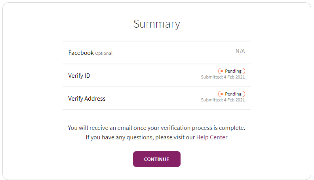Open the Help Center link
Screen dimensions: 314x180
[x=212, y=137]
